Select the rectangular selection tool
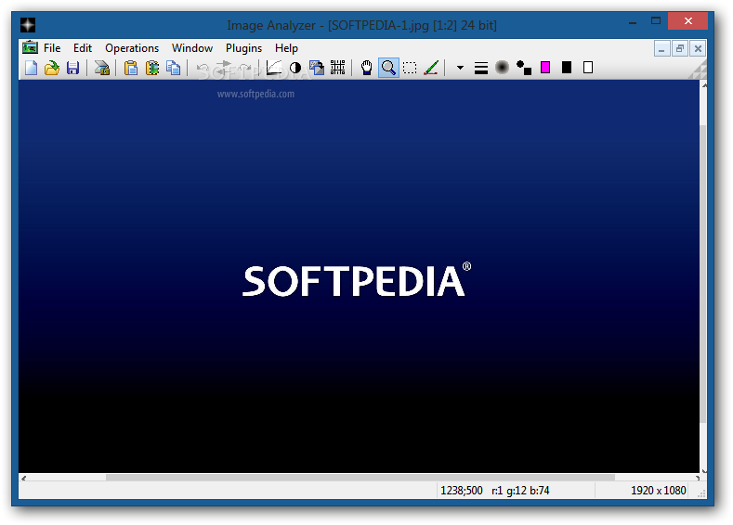The width and height of the screenshot is (733, 525). 410,68
